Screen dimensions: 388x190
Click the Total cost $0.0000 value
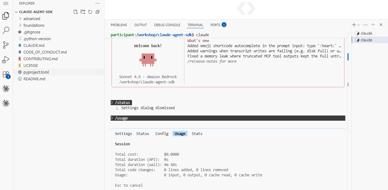point(171,154)
